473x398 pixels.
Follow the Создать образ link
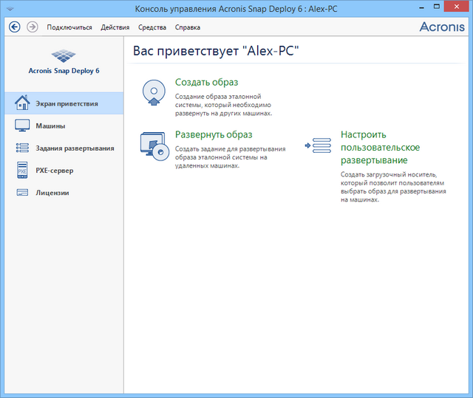(206, 82)
